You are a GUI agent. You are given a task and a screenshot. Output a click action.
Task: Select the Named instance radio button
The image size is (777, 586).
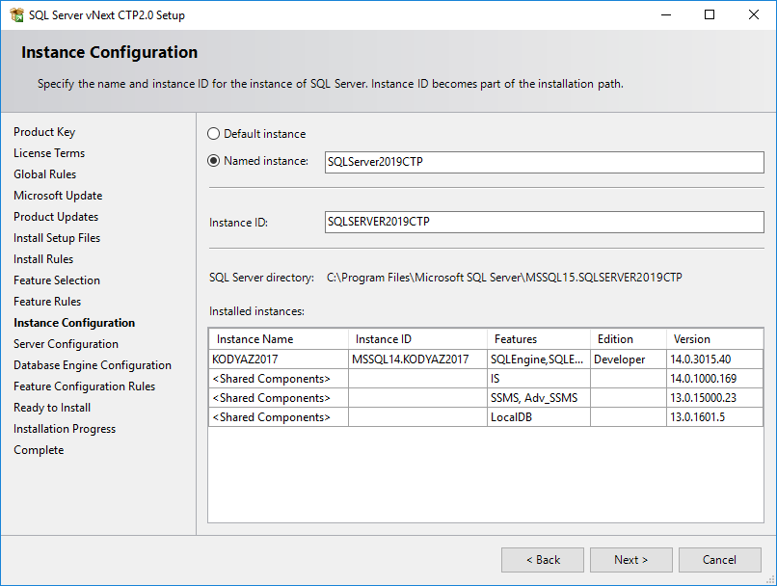(213, 161)
